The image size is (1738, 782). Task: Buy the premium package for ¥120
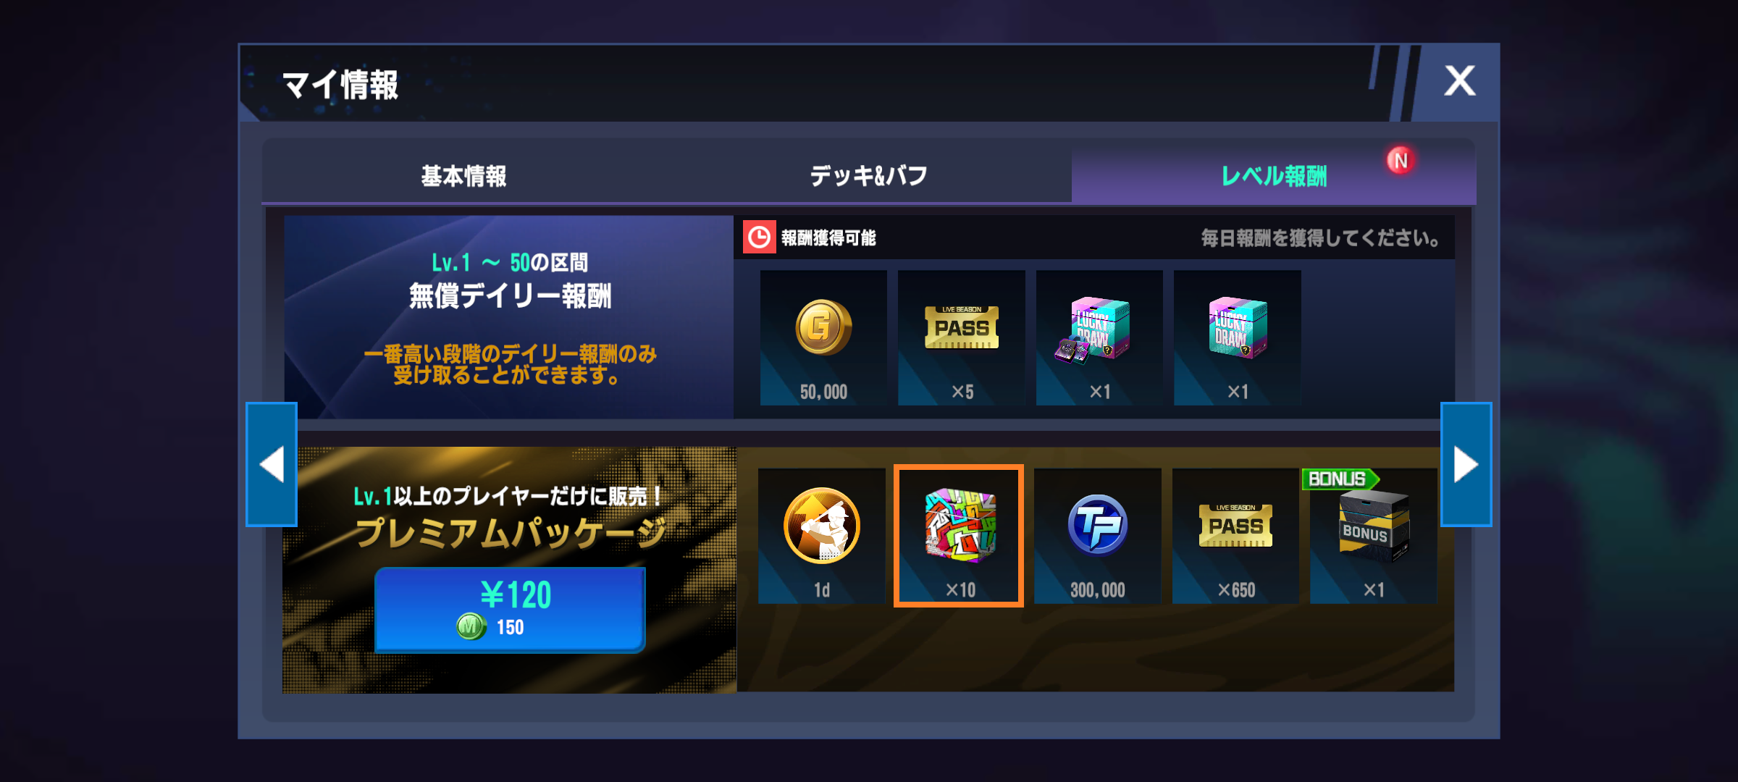coord(511,610)
